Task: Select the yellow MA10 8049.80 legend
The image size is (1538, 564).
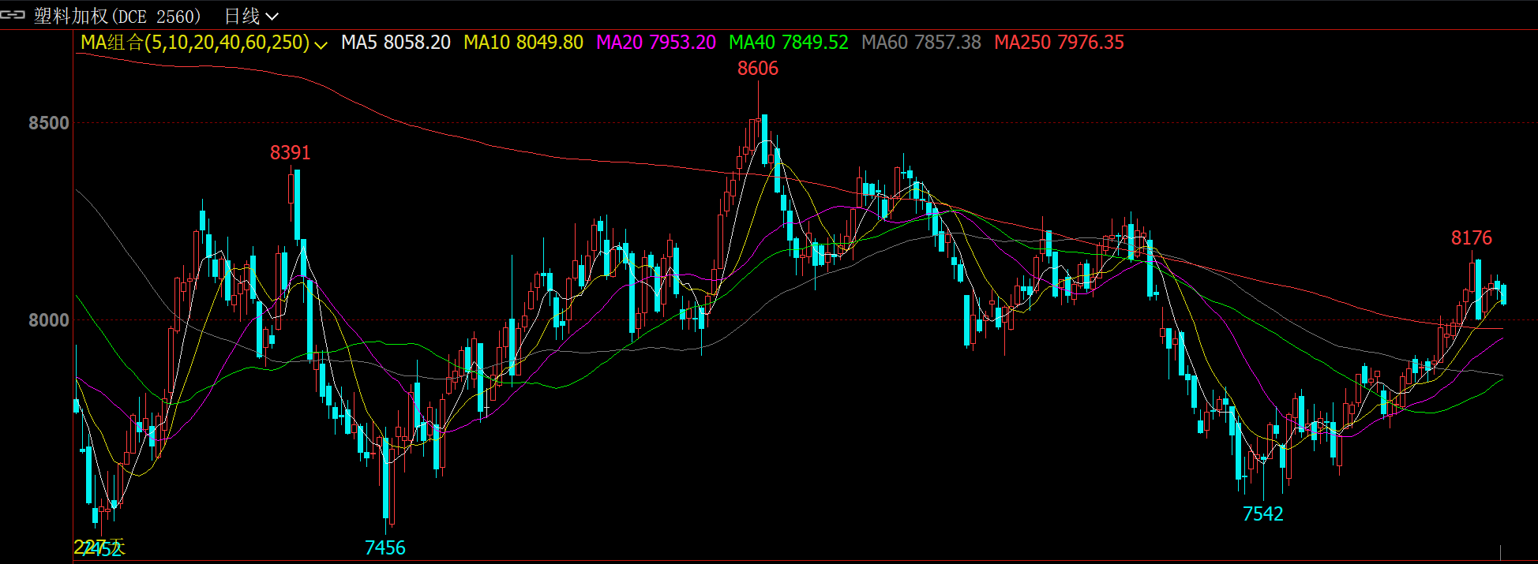Action: point(523,43)
